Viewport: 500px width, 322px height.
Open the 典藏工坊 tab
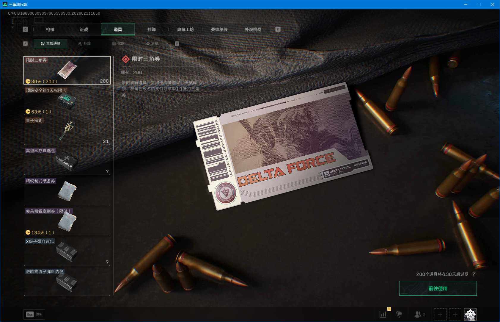coord(185,29)
